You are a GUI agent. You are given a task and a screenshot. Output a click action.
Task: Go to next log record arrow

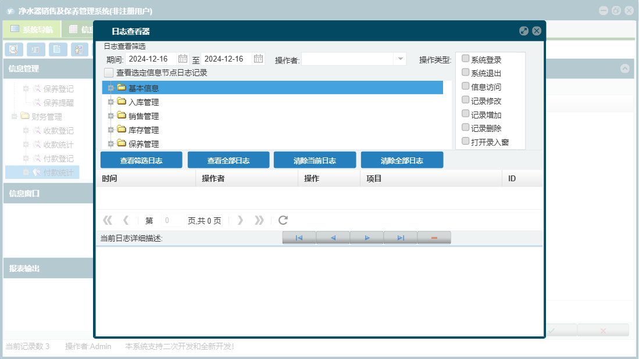(367, 238)
